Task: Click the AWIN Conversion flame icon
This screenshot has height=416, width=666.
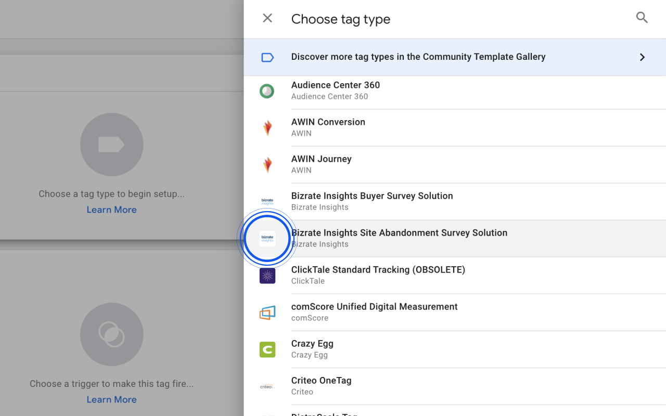Action: coord(267,128)
